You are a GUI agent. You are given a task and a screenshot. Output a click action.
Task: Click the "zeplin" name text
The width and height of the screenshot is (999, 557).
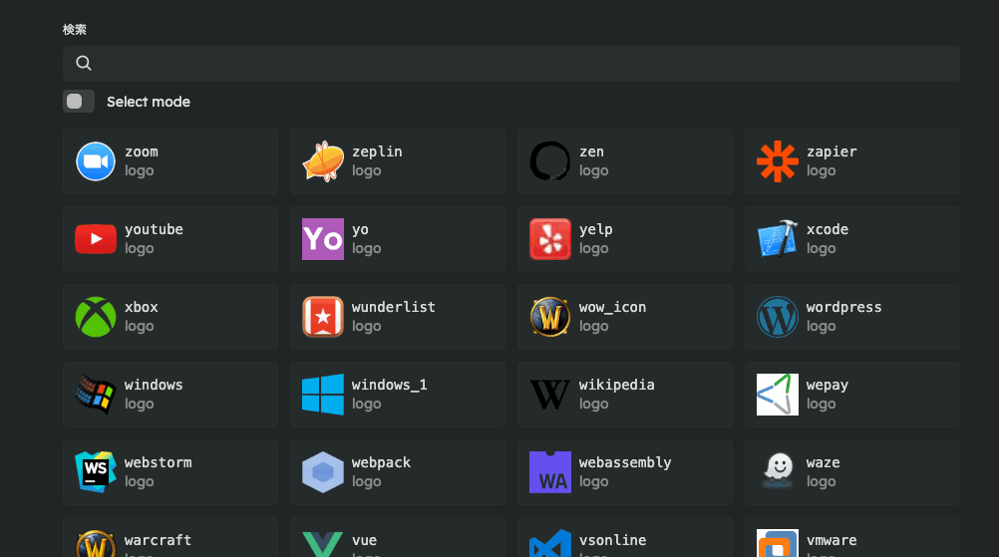(377, 152)
